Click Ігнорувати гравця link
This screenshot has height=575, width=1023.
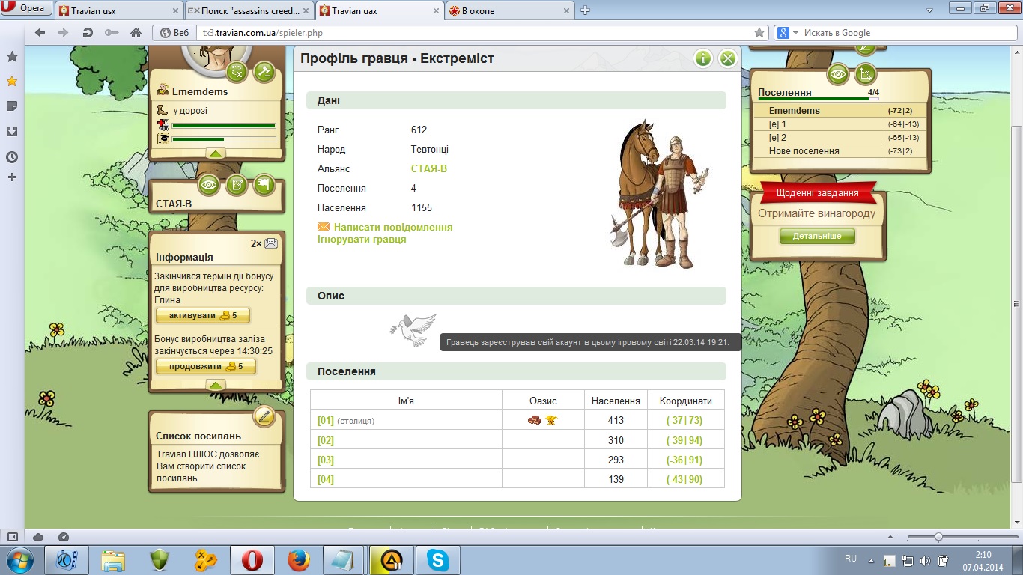362,240
